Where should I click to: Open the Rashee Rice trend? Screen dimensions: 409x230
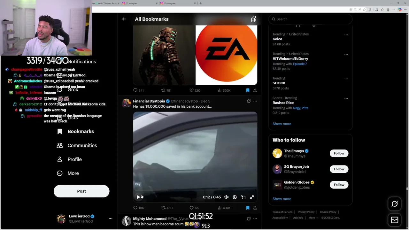coord(283,103)
